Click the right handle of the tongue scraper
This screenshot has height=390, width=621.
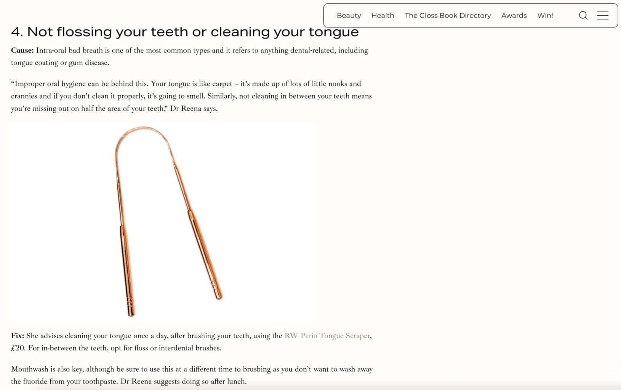click(205, 254)
